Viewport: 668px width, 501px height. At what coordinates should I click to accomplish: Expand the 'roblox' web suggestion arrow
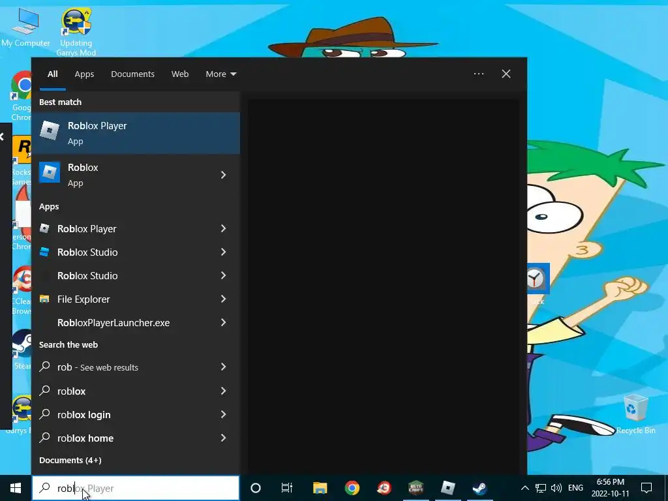click(223, 390)
